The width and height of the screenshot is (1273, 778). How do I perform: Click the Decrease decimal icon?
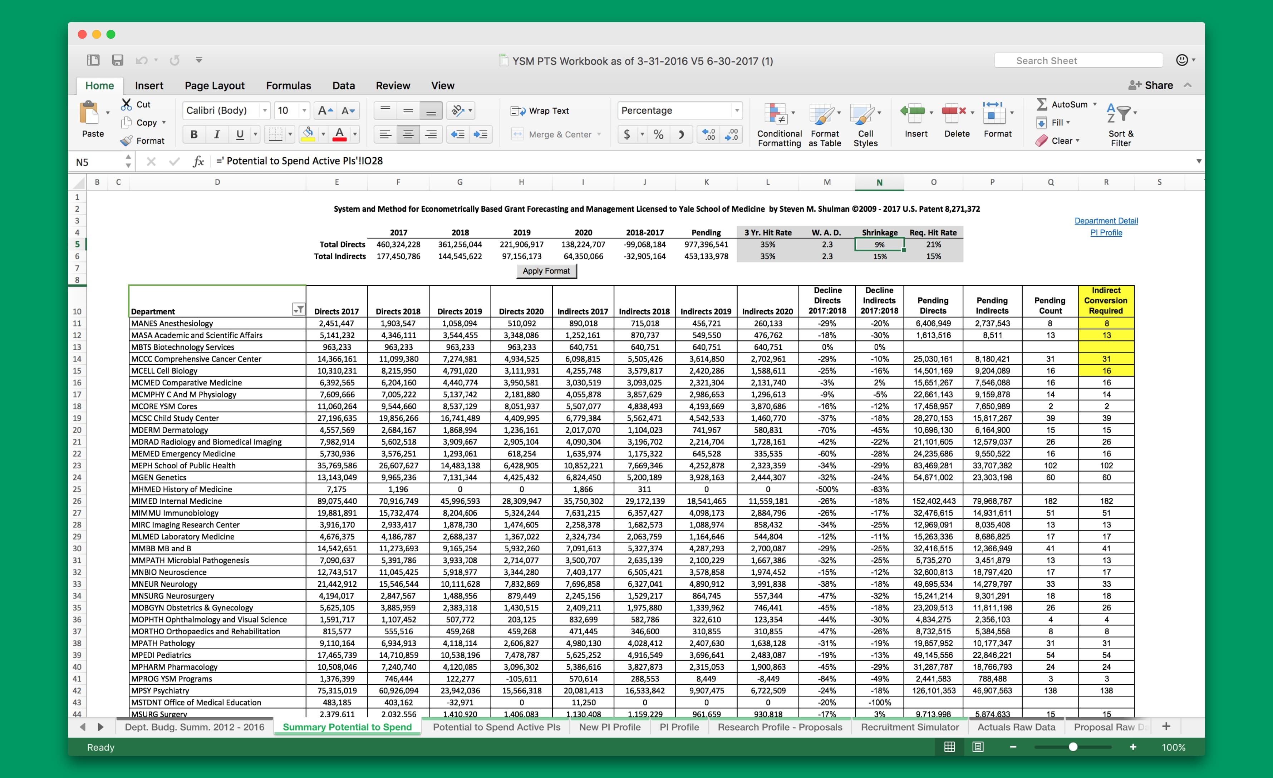(732, 135)
